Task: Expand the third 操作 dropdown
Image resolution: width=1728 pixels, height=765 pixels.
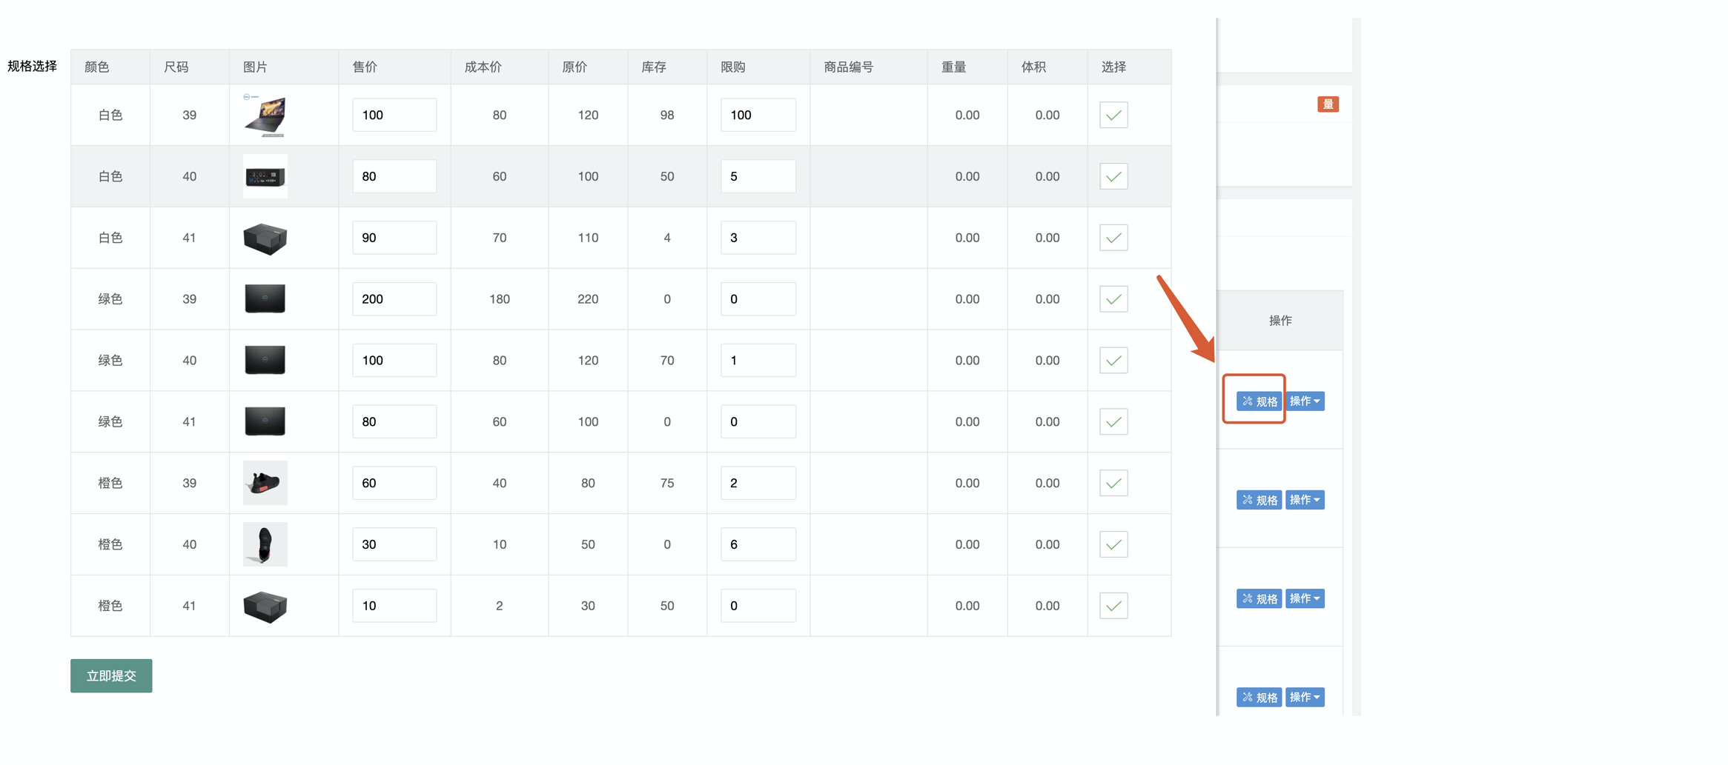Action: pos(1305,598)
